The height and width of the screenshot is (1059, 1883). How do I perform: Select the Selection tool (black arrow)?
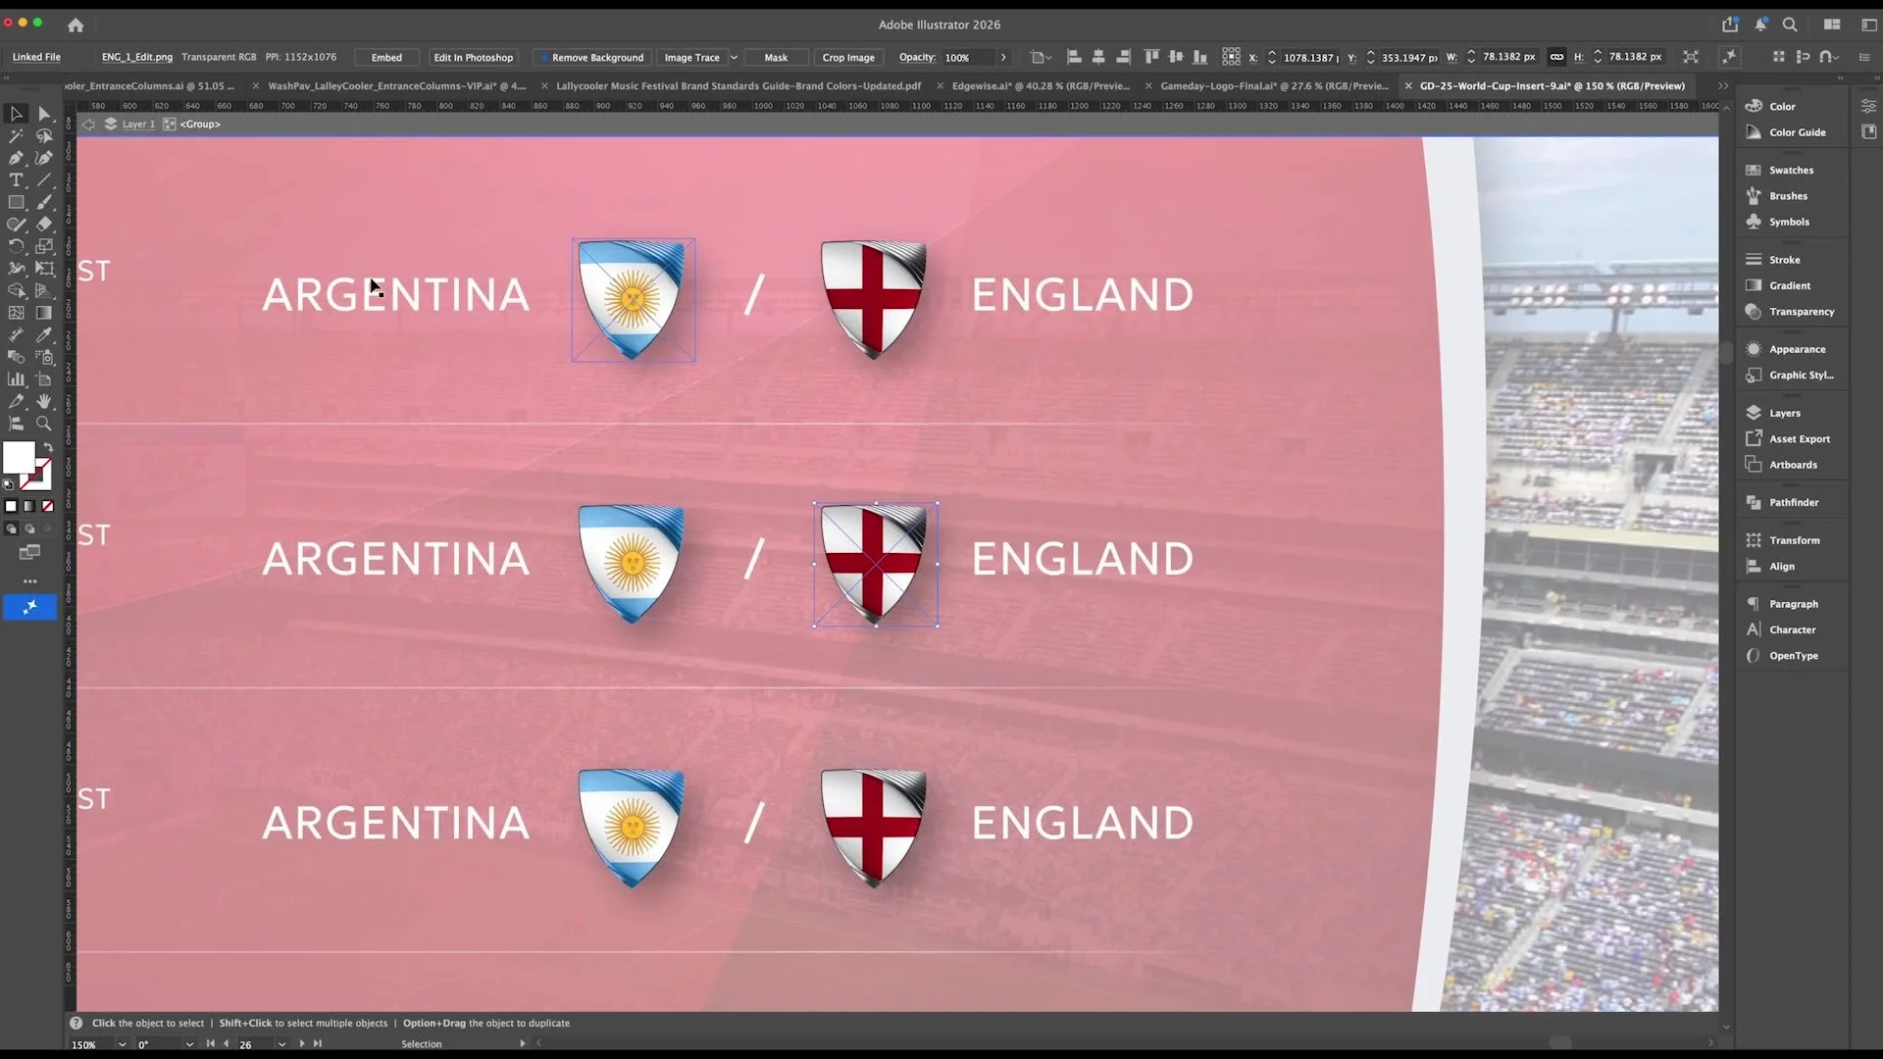point(16,114)
